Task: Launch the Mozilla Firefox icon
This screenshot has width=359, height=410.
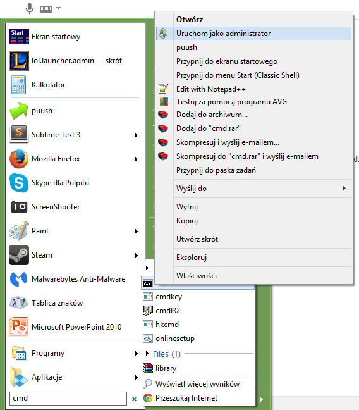Action: 19,159
